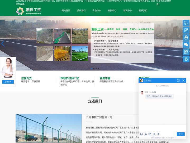Open 案例中心 menu item

(x=112, y=11)
